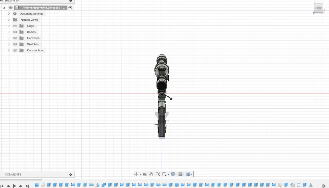
Task: Click the Document Settings gear icon
Action: coord(14,14)
